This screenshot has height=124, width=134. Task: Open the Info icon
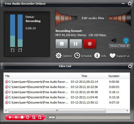coord(97,56)
